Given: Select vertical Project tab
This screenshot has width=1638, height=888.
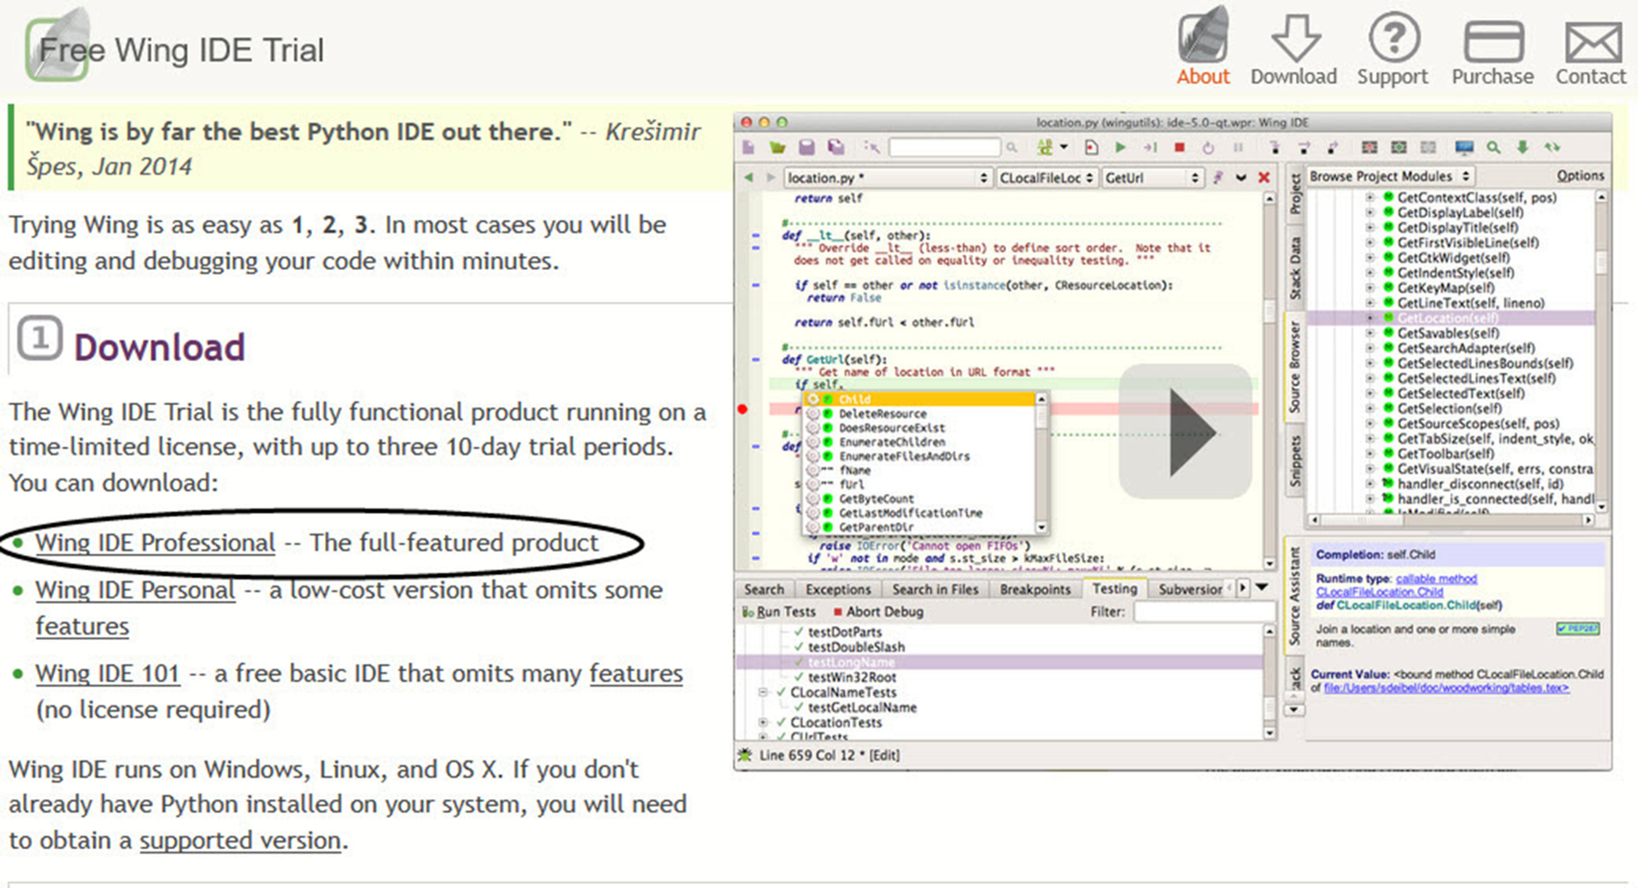Looking at the screenshot, I should pyautogui.click(x=1295, y=194).
